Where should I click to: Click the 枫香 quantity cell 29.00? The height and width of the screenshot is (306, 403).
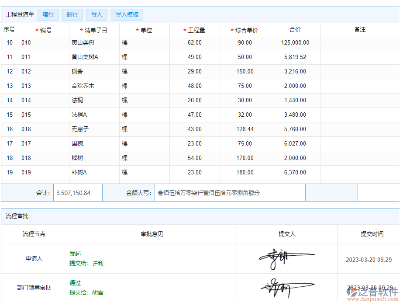[x=194, y=72]
